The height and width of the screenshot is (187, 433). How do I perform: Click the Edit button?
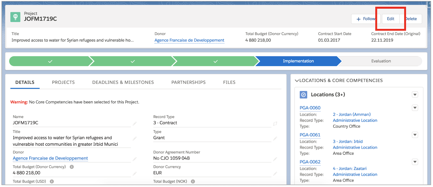coord(391,19)
